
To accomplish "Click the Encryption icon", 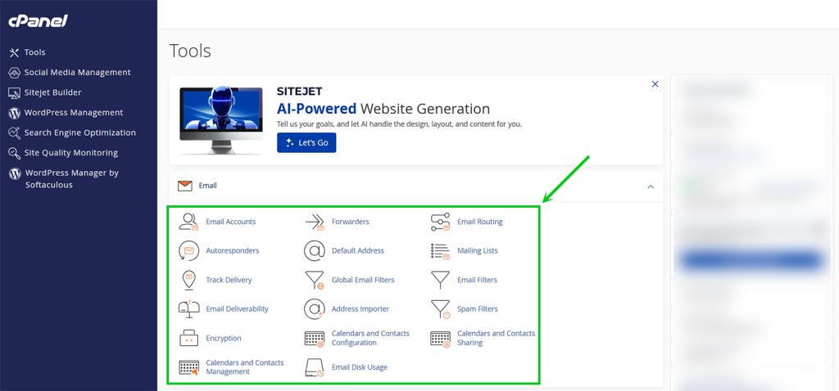I will (188, 338).
